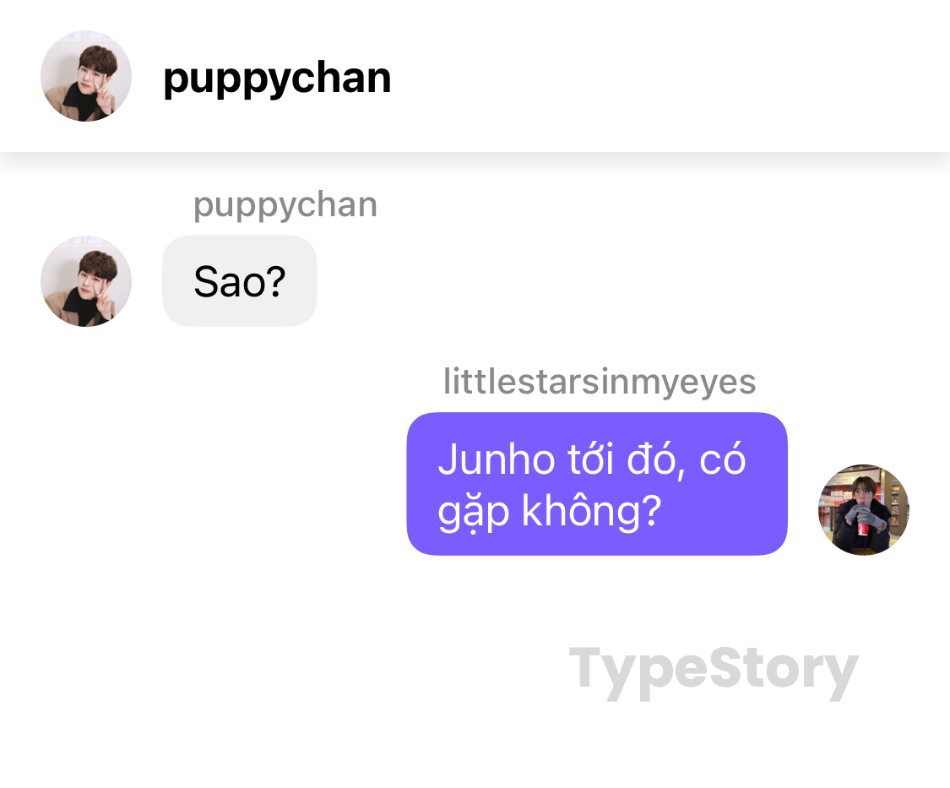Tap the word "Story" in the watermark
Screen dimensions: 950x788
click(783, 671)
